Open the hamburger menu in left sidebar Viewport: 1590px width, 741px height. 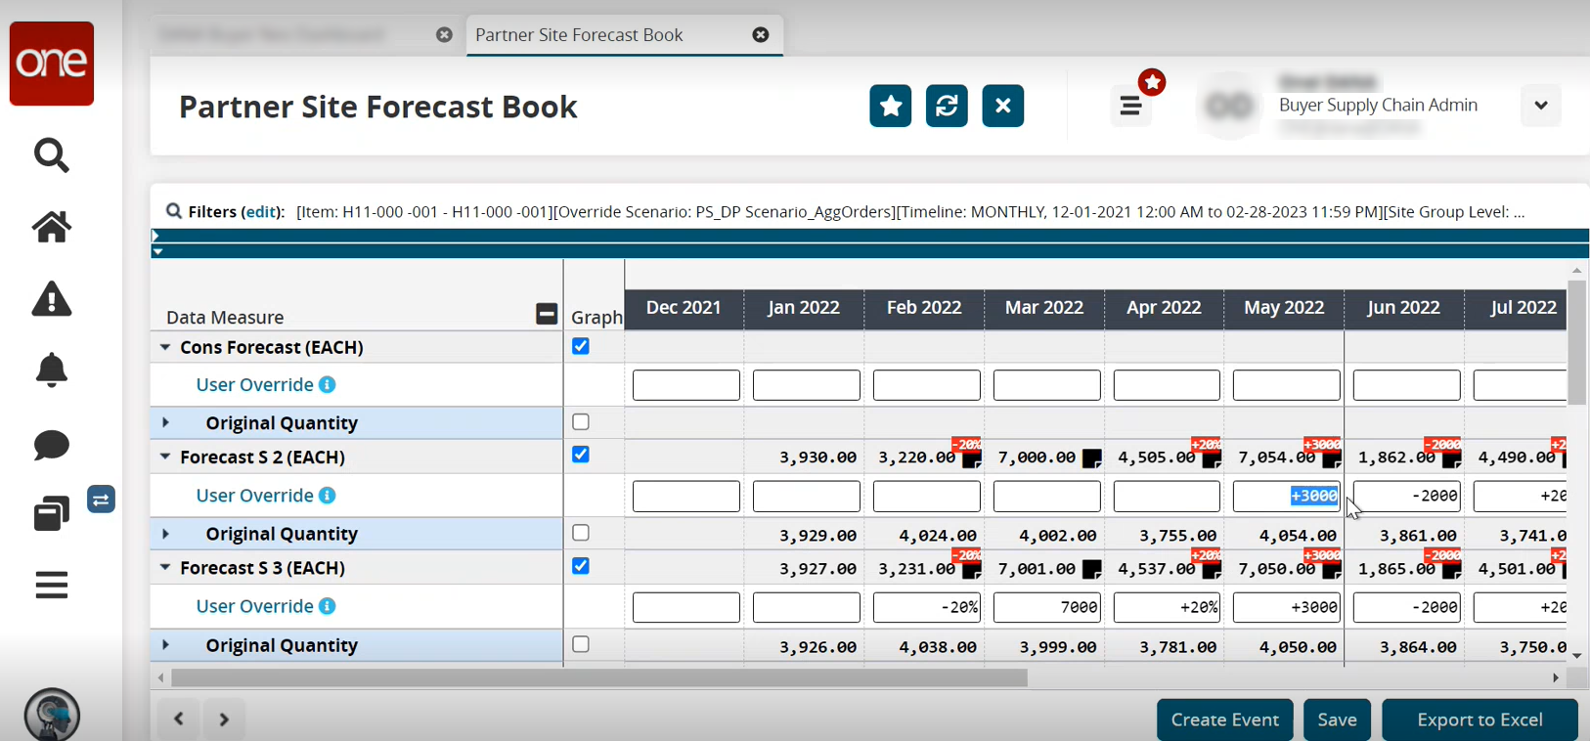52,586
